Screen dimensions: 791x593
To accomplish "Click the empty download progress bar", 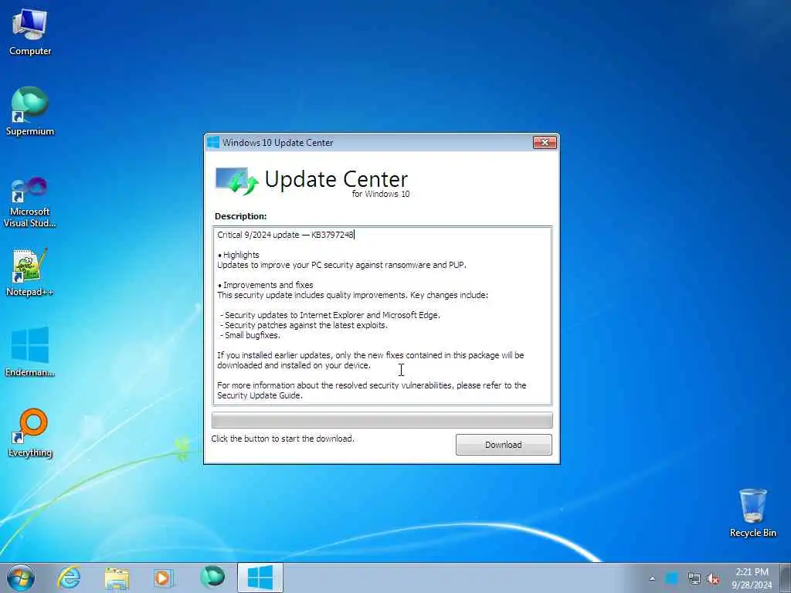I will 382,420.
